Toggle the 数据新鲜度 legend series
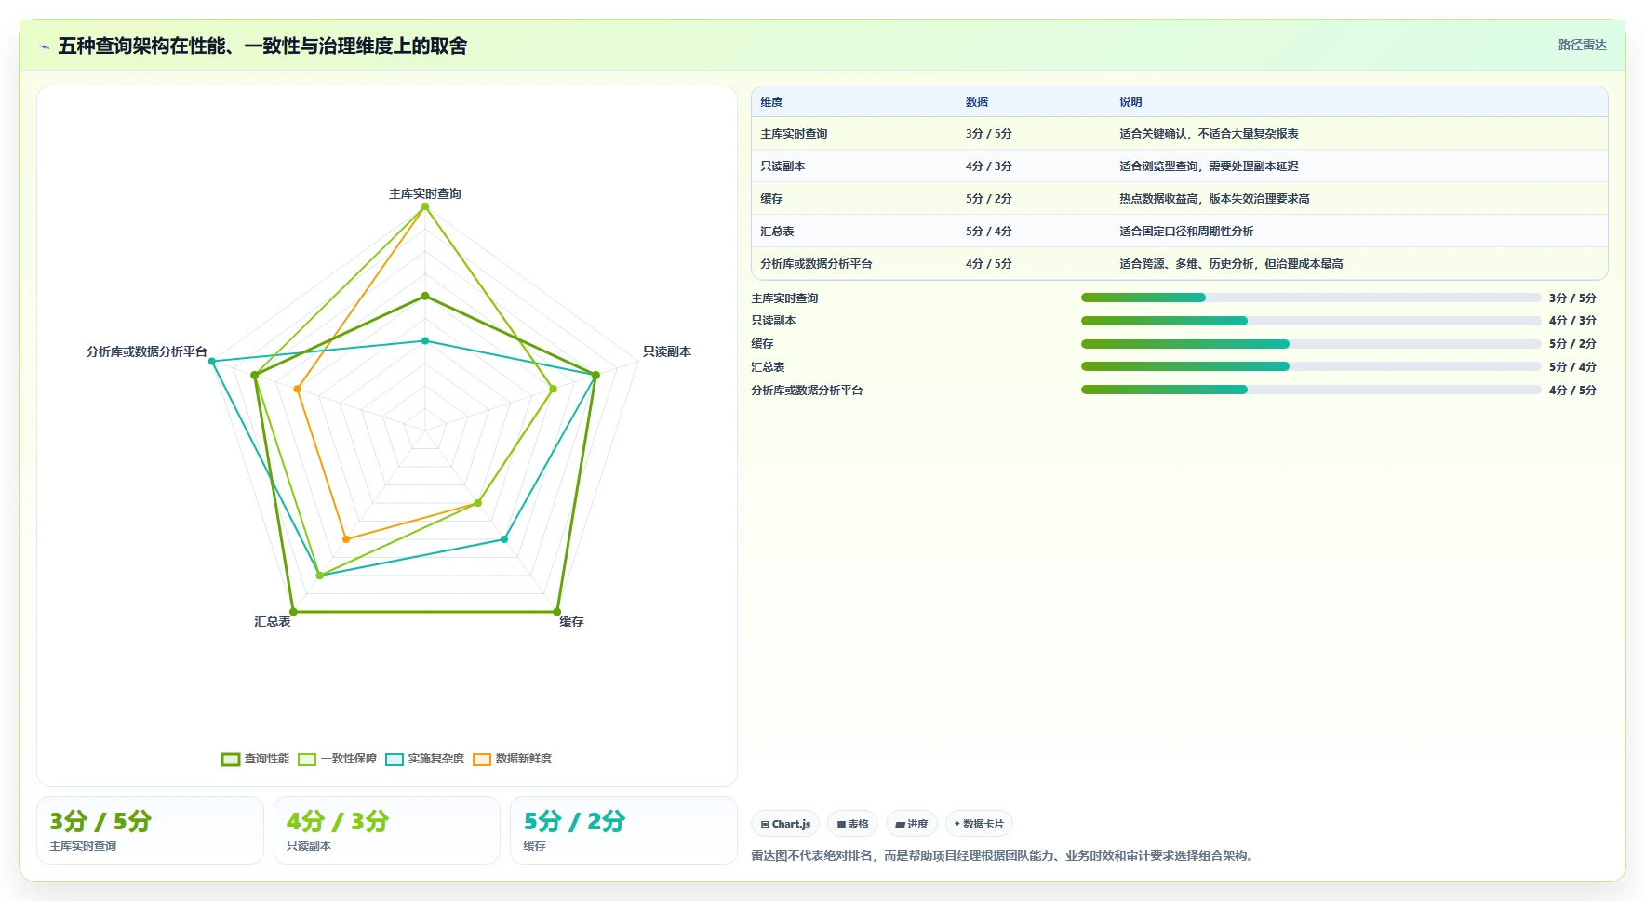The image size is (1645, 901). click(x=512, y=759)
